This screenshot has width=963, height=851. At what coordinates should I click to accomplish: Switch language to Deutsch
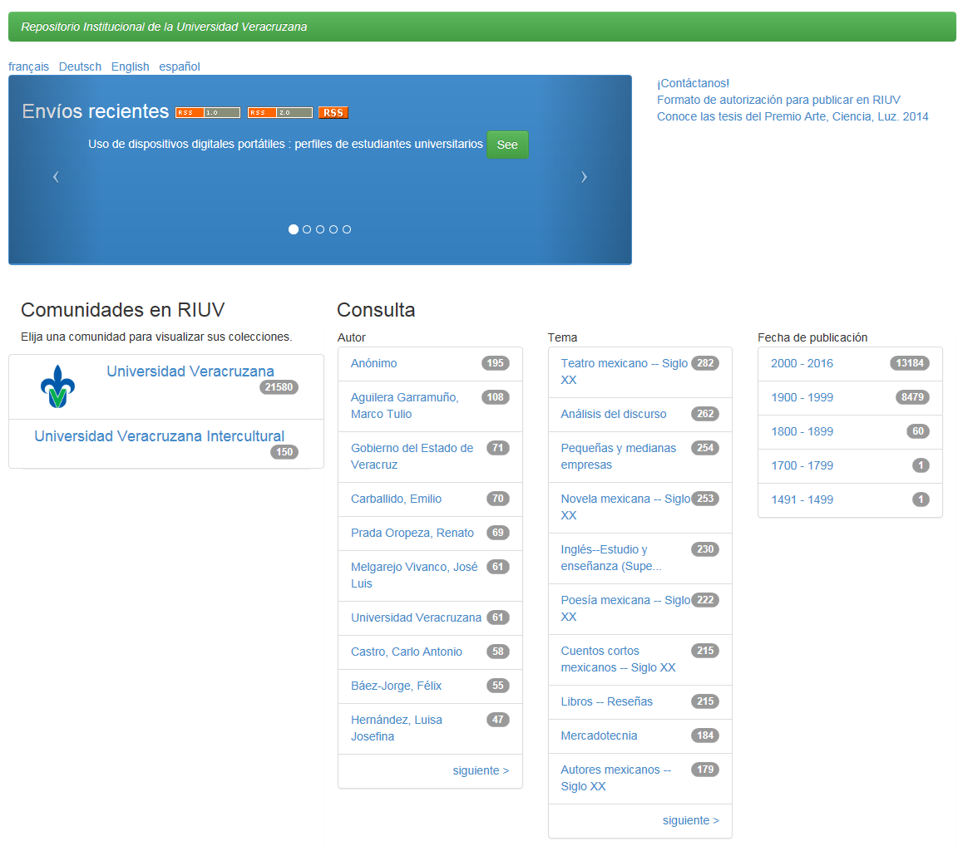(x=80, y=66)
